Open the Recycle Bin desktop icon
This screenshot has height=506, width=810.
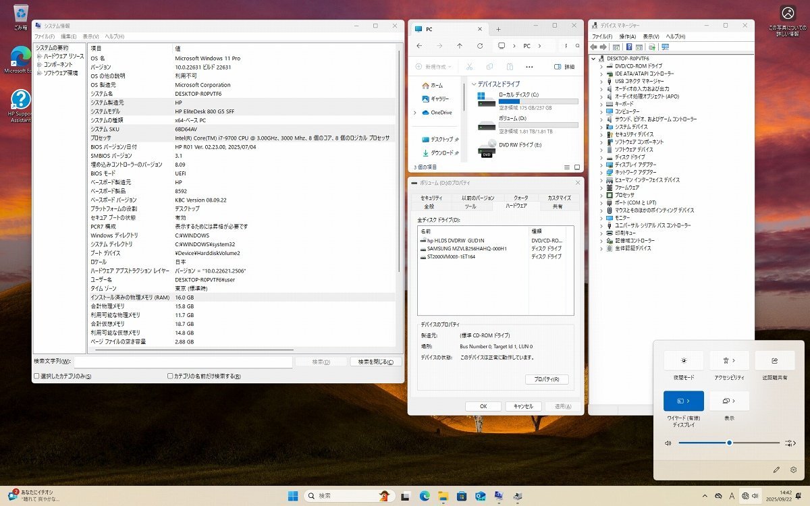pyautogui.click(x=20, y=12)
